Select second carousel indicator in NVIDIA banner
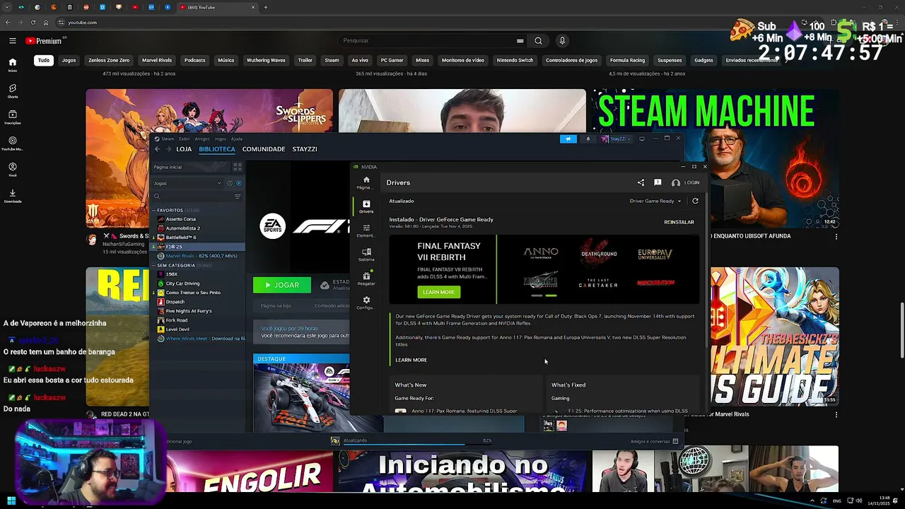905x509 pixels. 551,296
